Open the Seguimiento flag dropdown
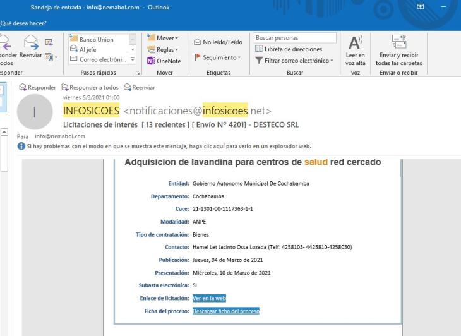Viewport: 461px width, 336px height. point(218,57)
